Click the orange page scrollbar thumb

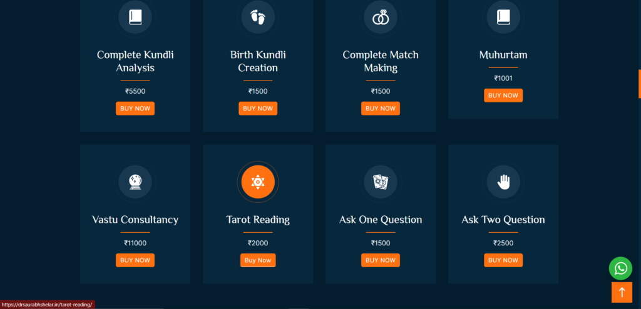point(639,84)
